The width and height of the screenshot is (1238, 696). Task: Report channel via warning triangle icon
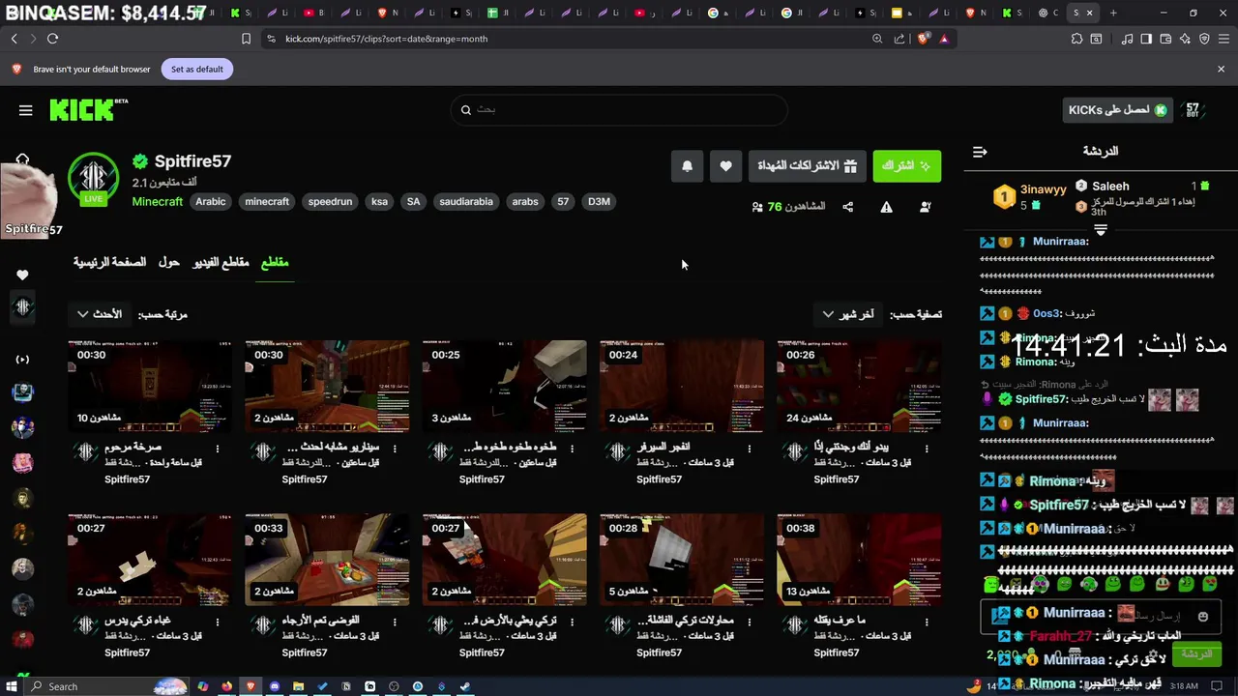887,207
